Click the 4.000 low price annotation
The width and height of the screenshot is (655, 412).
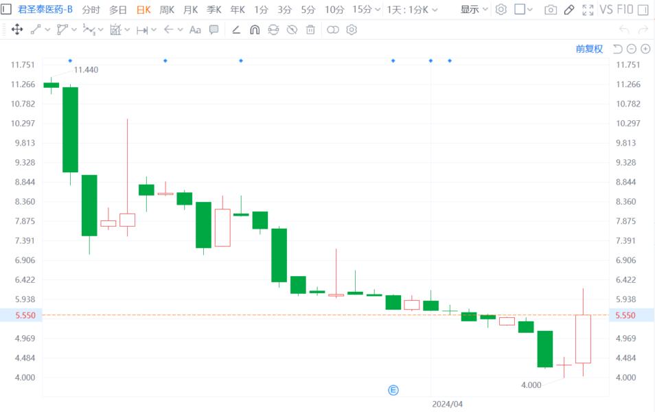point(531,385)
